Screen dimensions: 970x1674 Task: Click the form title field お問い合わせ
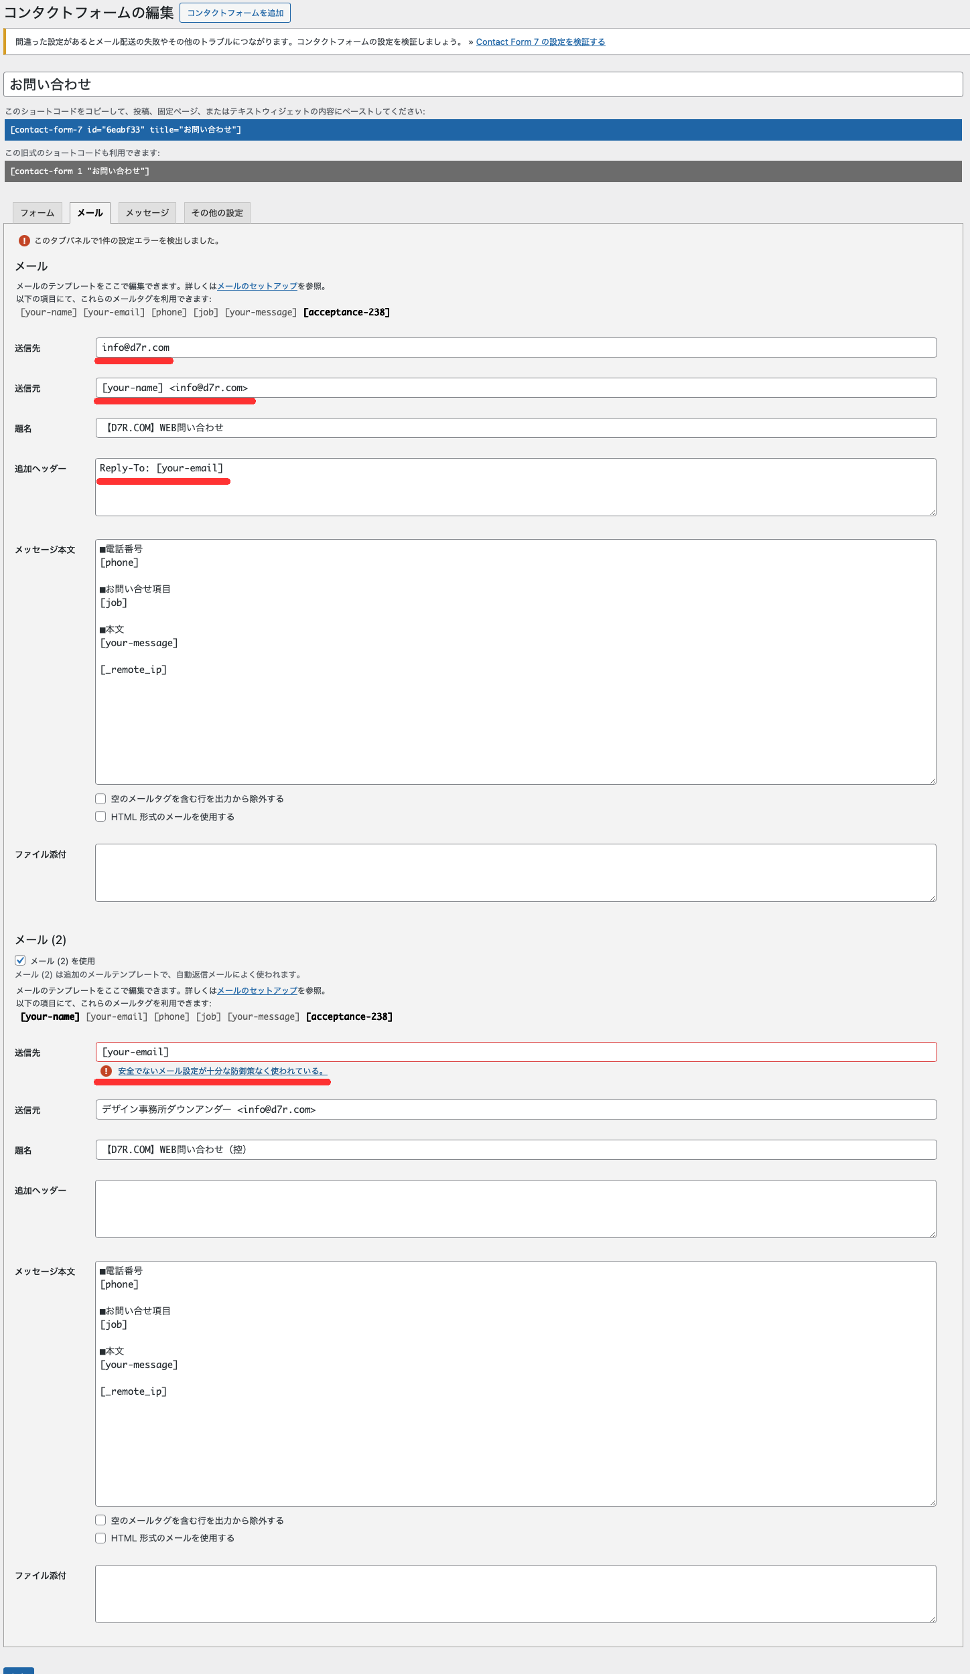click(482, 84)
